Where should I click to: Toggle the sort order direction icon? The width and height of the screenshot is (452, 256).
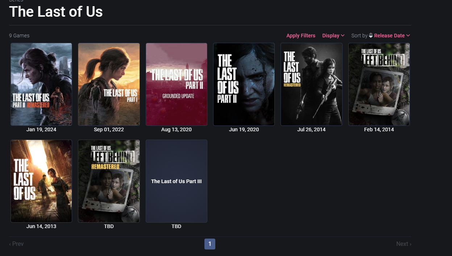point(371,36)
